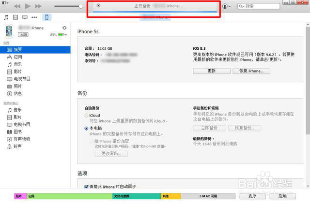Screen dimensions: 310x204
Task: Click the 16GB capacity badge
Action: tap(23, 35)
